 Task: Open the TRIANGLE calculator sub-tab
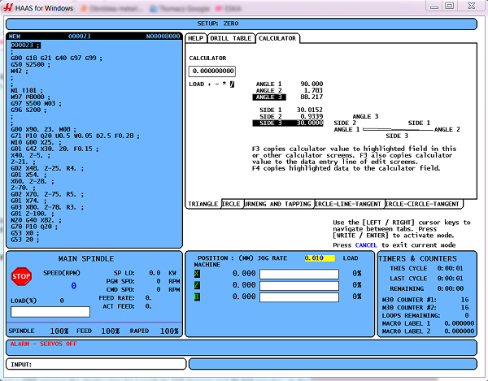[x=203, y=204]
